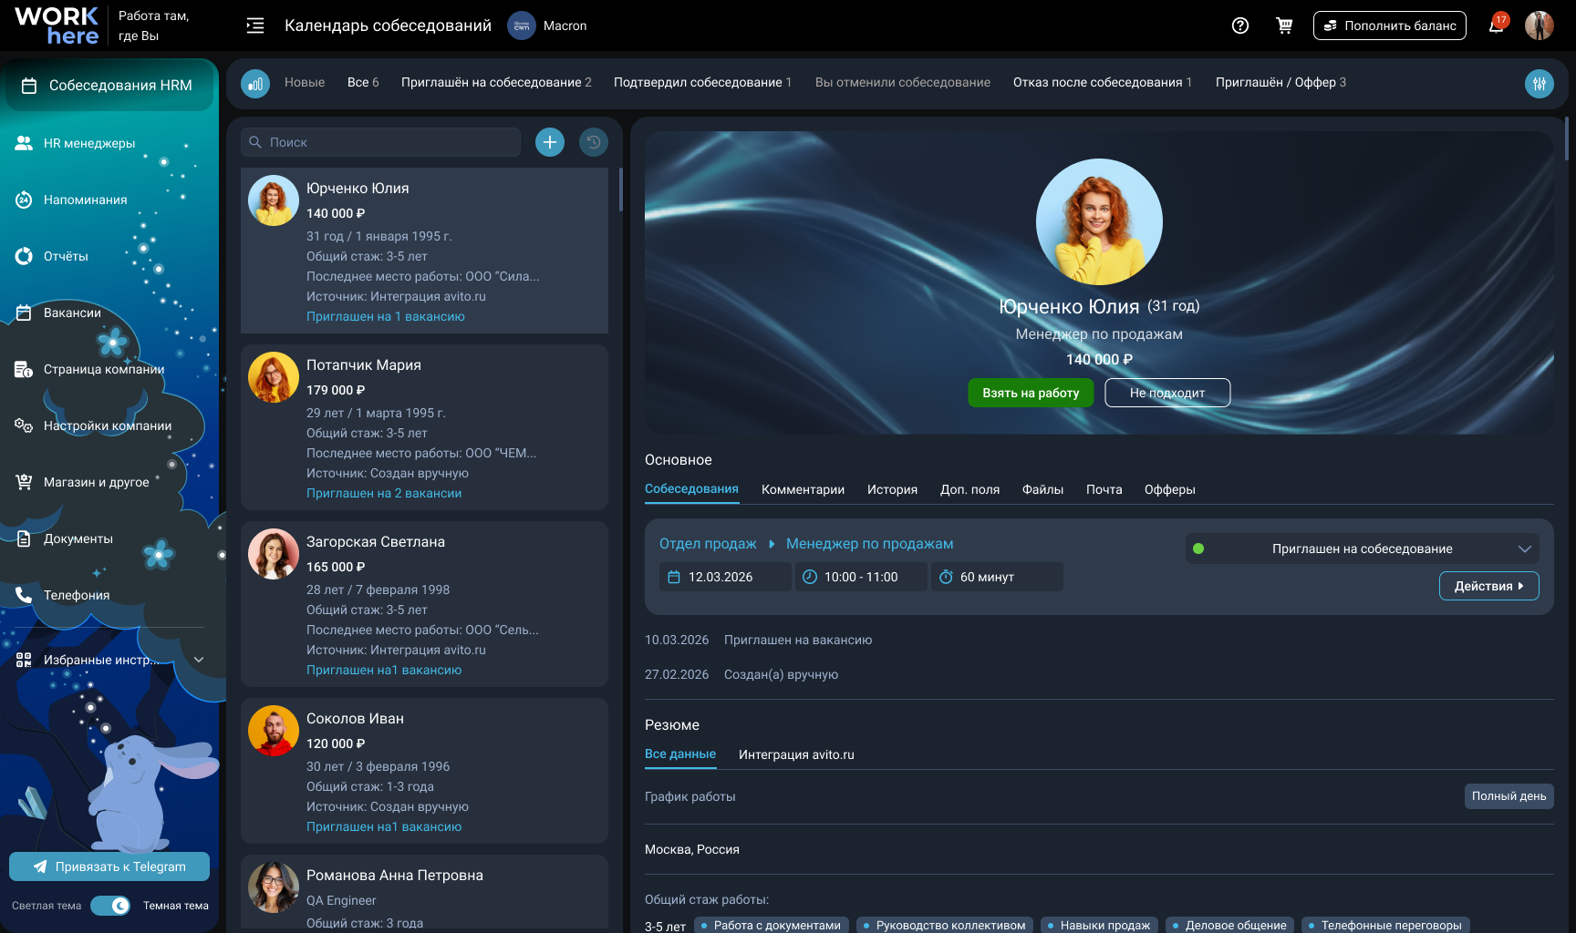Screen dimensions: 1576x933
Task: Click the blue plus add candidate icon
Action: pyautogui.click(x=550, y=142)
